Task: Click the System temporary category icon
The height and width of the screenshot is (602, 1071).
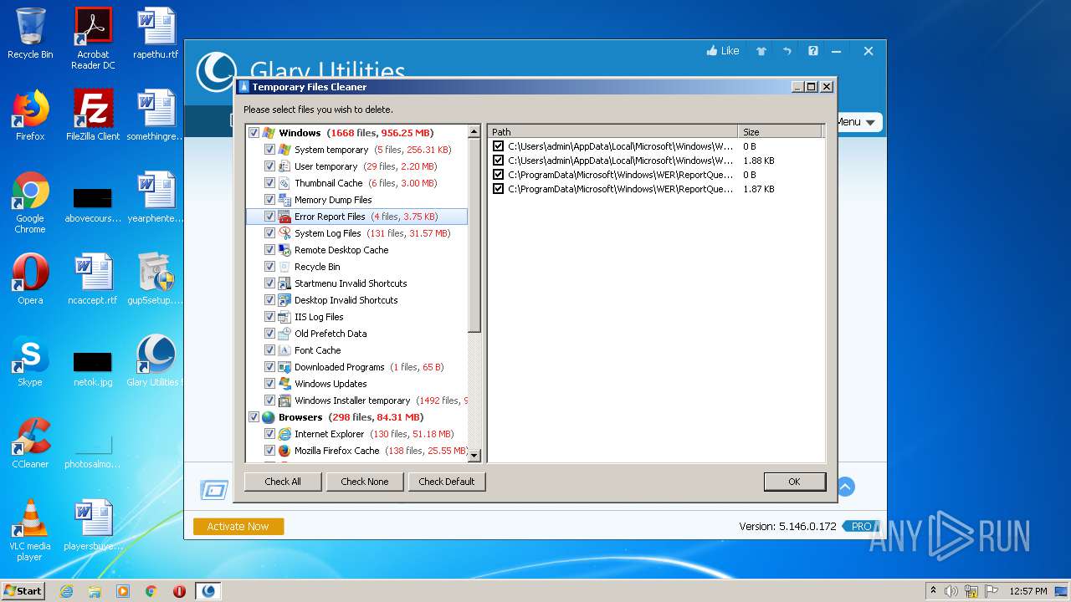Action: point(284,150)
